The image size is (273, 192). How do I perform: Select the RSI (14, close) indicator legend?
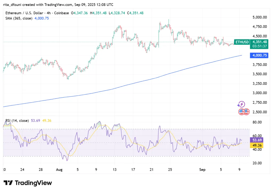(17, 121)
